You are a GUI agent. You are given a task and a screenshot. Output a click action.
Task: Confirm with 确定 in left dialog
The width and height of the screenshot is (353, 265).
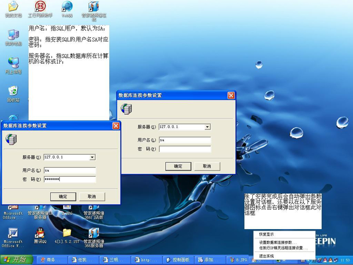(x=63, y=197)
